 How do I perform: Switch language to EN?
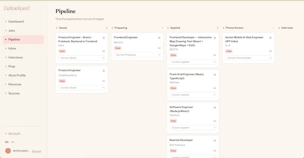pos(7,142)
